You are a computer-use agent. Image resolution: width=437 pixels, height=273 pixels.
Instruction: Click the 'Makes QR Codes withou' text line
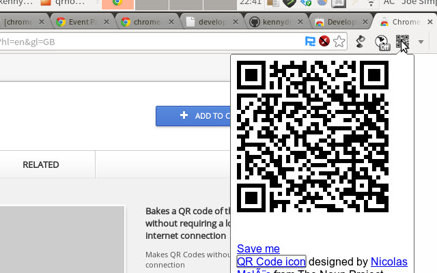coord(188,255)
